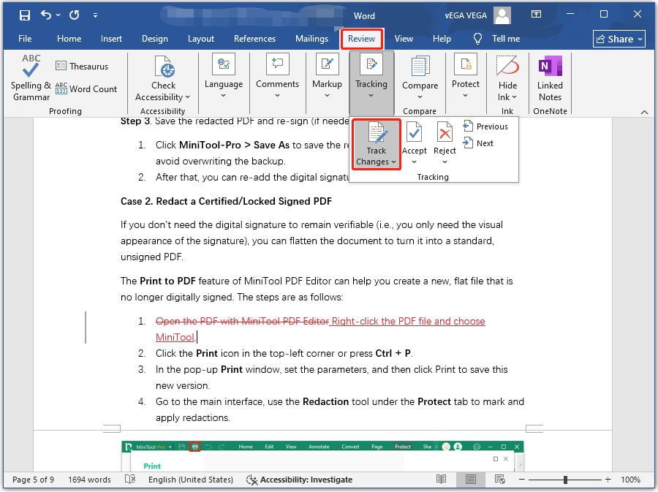Zoom out with the minus button
658x492 pixels.
521,480
